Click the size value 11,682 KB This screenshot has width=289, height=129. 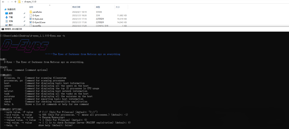(x=122, y=15)
